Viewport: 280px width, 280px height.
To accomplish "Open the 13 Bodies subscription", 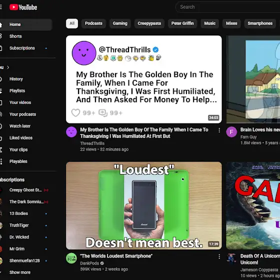I will 18,213.
